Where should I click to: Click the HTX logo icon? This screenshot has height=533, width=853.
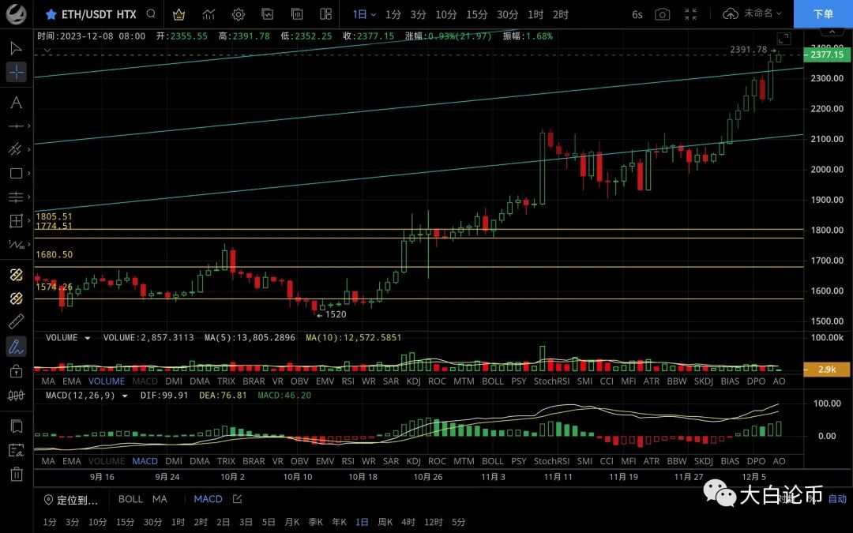click(17, 15)
